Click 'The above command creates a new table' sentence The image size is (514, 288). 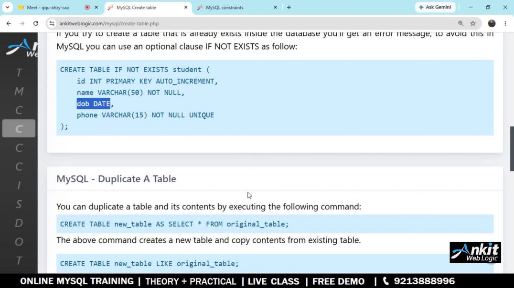coord(208,240)
